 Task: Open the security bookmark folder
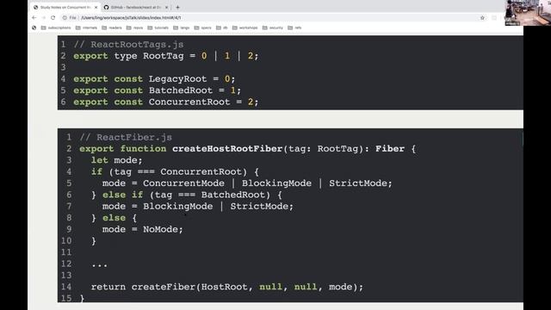tap(273, 28)
